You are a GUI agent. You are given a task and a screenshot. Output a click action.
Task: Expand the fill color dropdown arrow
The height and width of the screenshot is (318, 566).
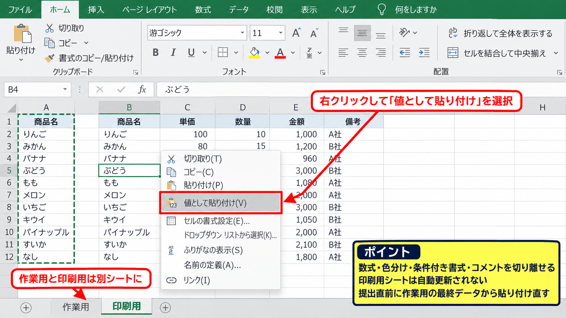pyautogui.click(x=267, y=52)
